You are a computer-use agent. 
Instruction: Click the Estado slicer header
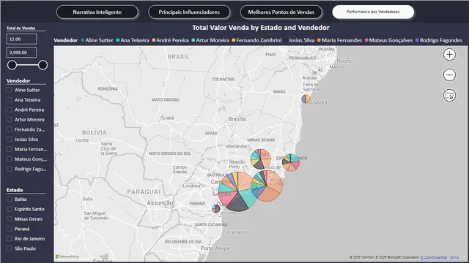[15, 190]
